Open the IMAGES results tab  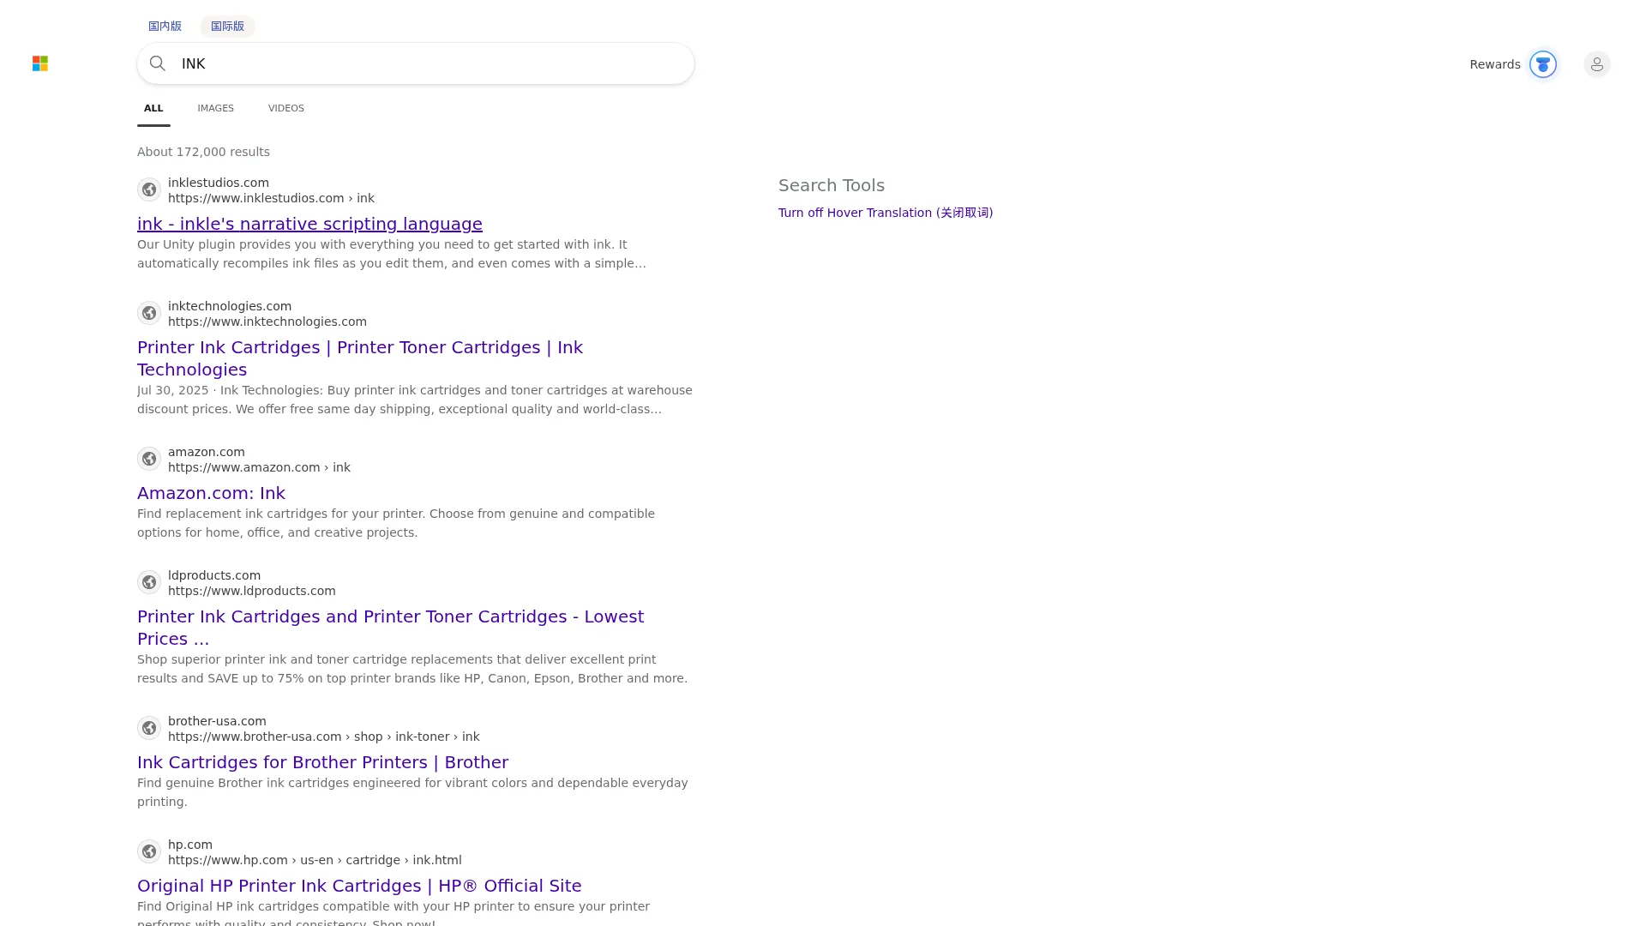pyautogui.click(x=215, y=108)
